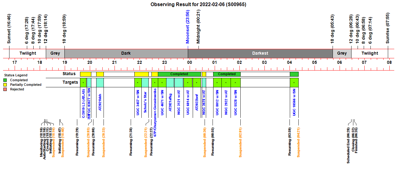This screenshot has height=171, width=397.
Task: Click the Initiating (18:47) event label
Action: point(60,141)
